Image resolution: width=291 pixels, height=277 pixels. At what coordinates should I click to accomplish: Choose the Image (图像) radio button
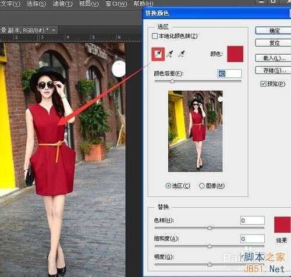click(x=202, y=186)
